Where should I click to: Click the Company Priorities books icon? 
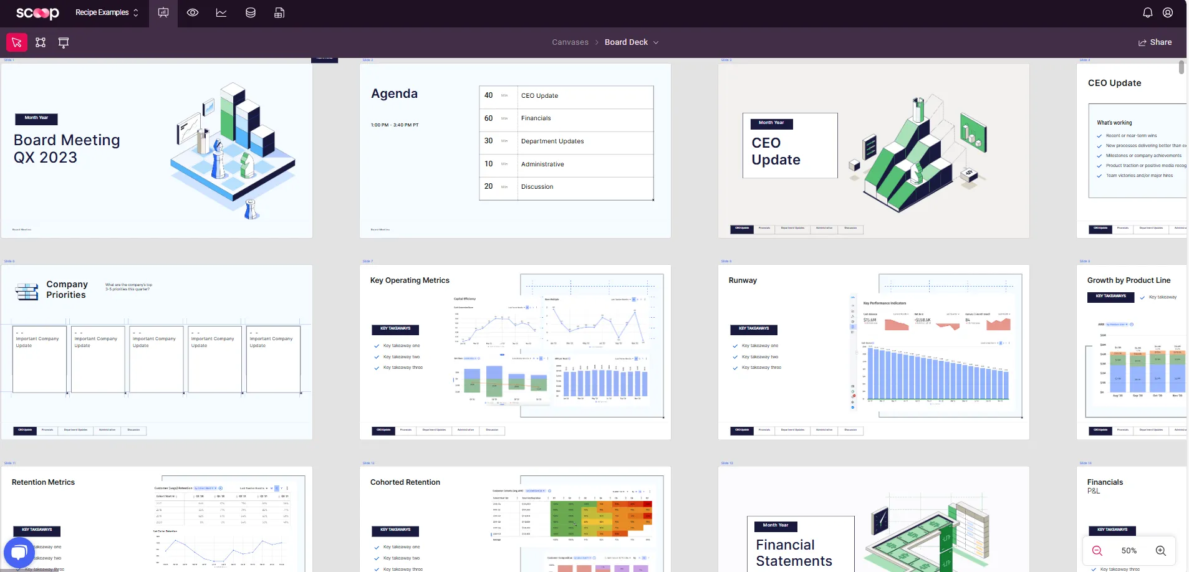(27, 291)
